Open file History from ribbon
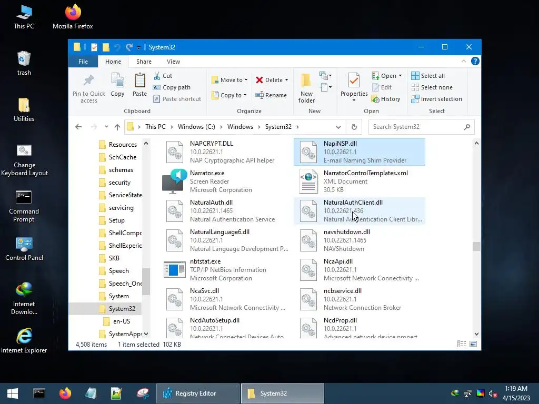The width and height of the screenshot is (539, 404). coord(386,99)
